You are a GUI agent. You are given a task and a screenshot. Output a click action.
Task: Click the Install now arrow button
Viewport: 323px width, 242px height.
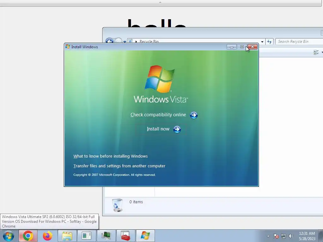177,129
